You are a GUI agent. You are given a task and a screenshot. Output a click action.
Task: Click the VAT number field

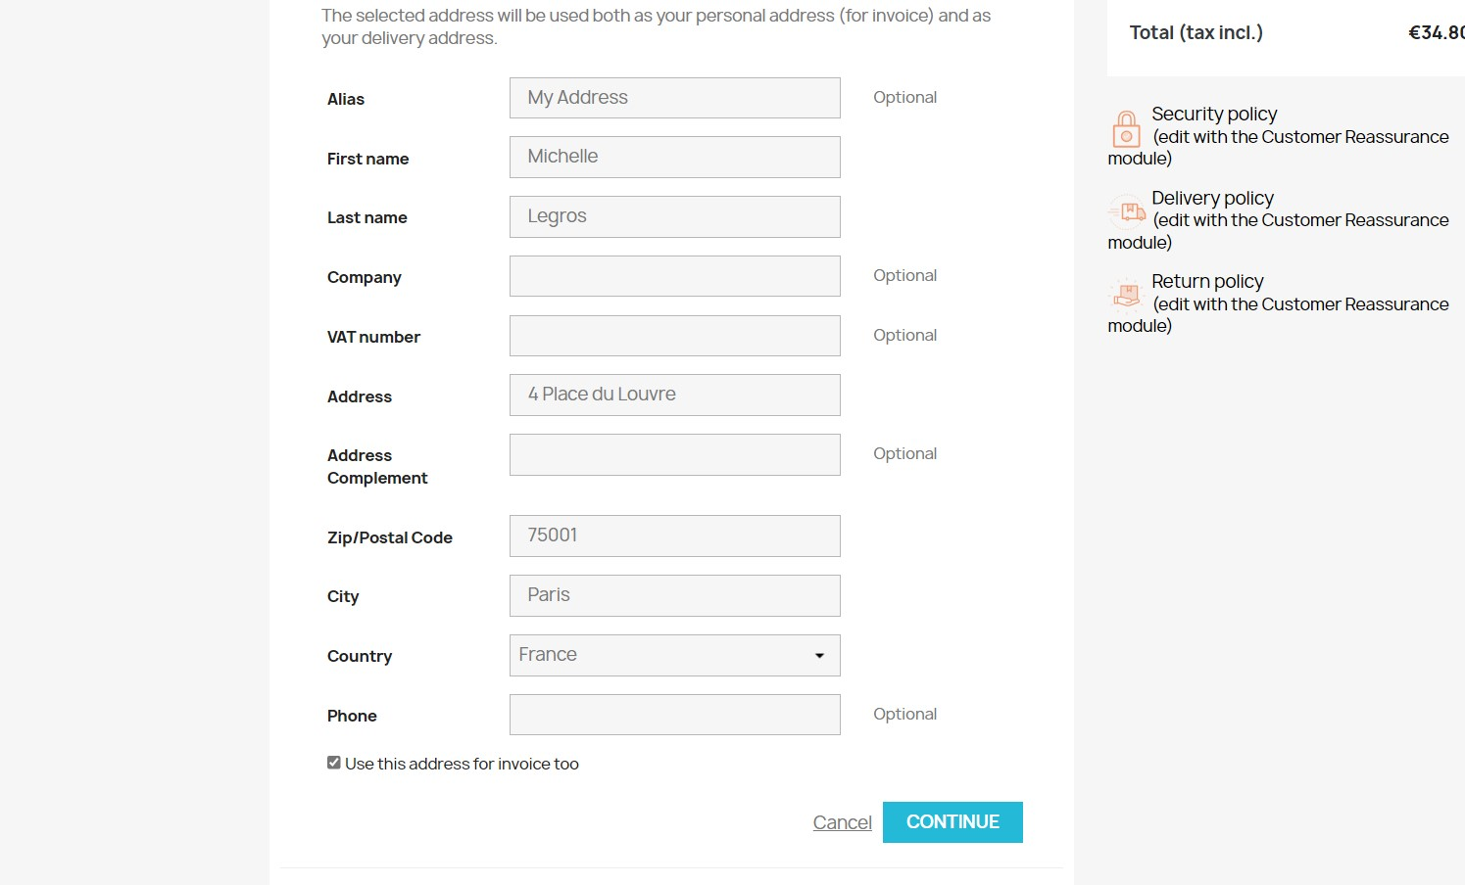(x=674, y=336)
